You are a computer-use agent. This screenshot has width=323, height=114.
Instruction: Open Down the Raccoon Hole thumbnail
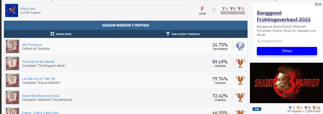12,97
